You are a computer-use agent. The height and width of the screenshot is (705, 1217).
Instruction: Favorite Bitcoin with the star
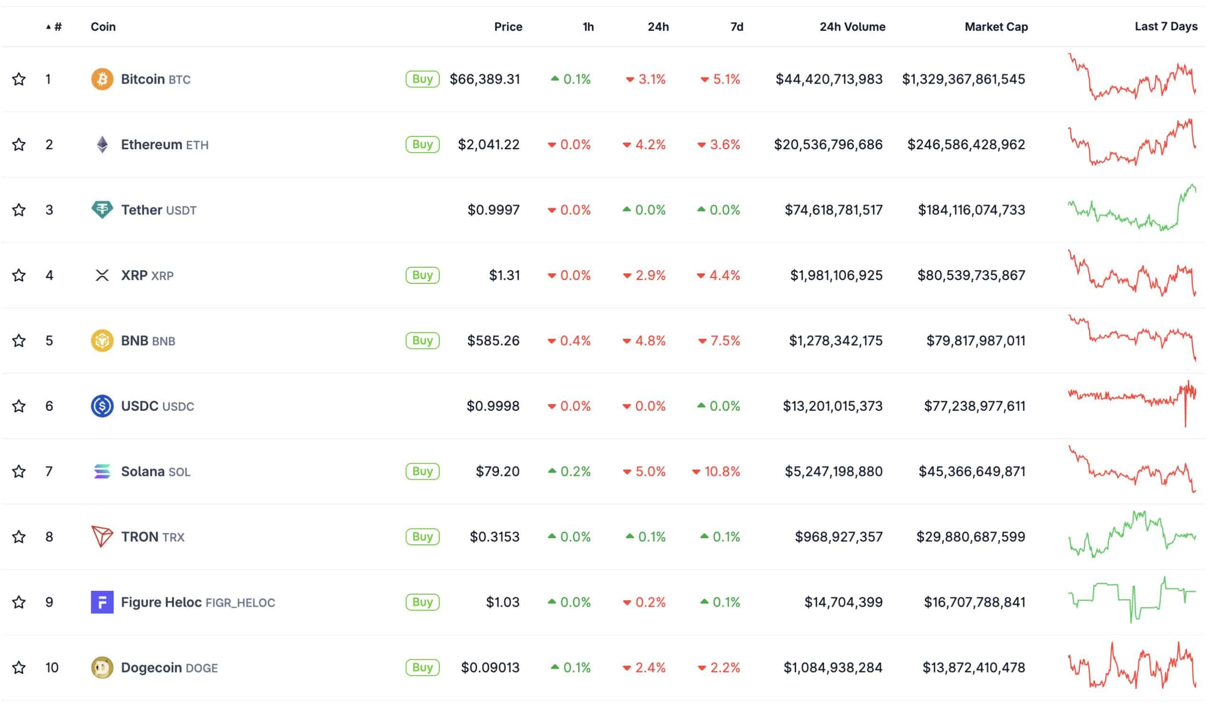pyautogui.click(x=19, y=79)
